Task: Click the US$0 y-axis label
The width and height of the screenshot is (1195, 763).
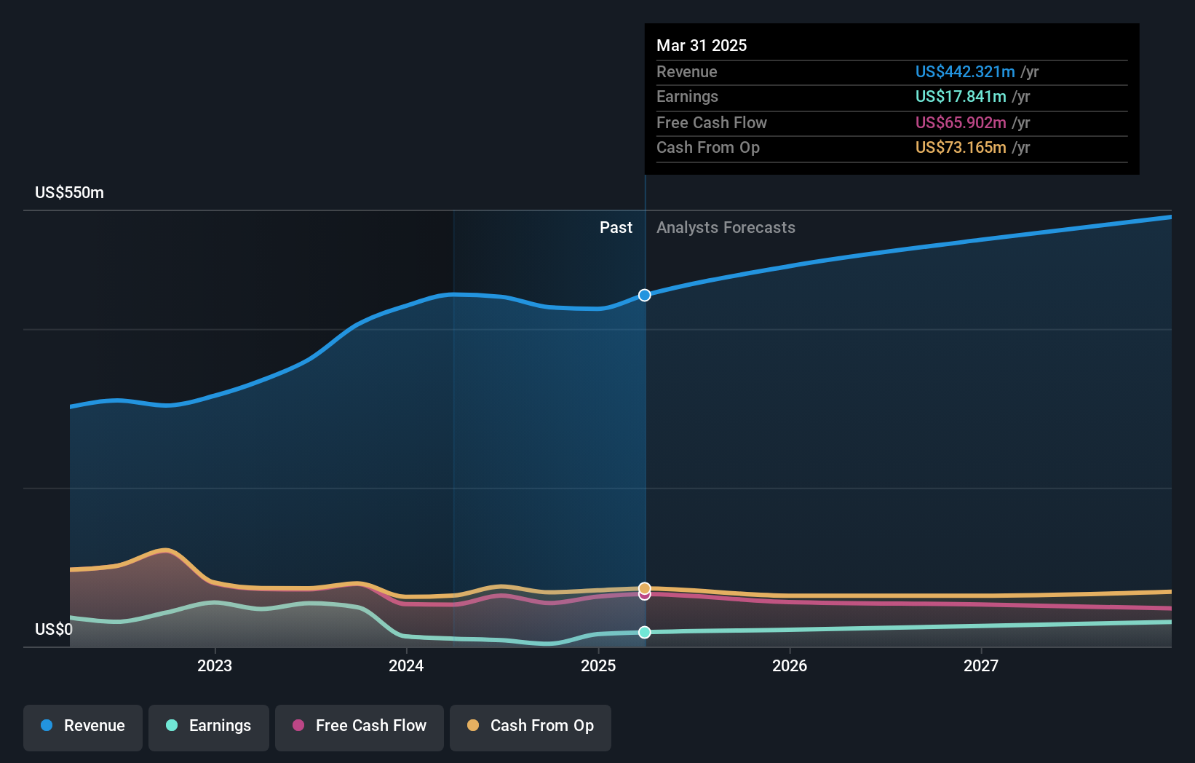Action: (54, 629)
